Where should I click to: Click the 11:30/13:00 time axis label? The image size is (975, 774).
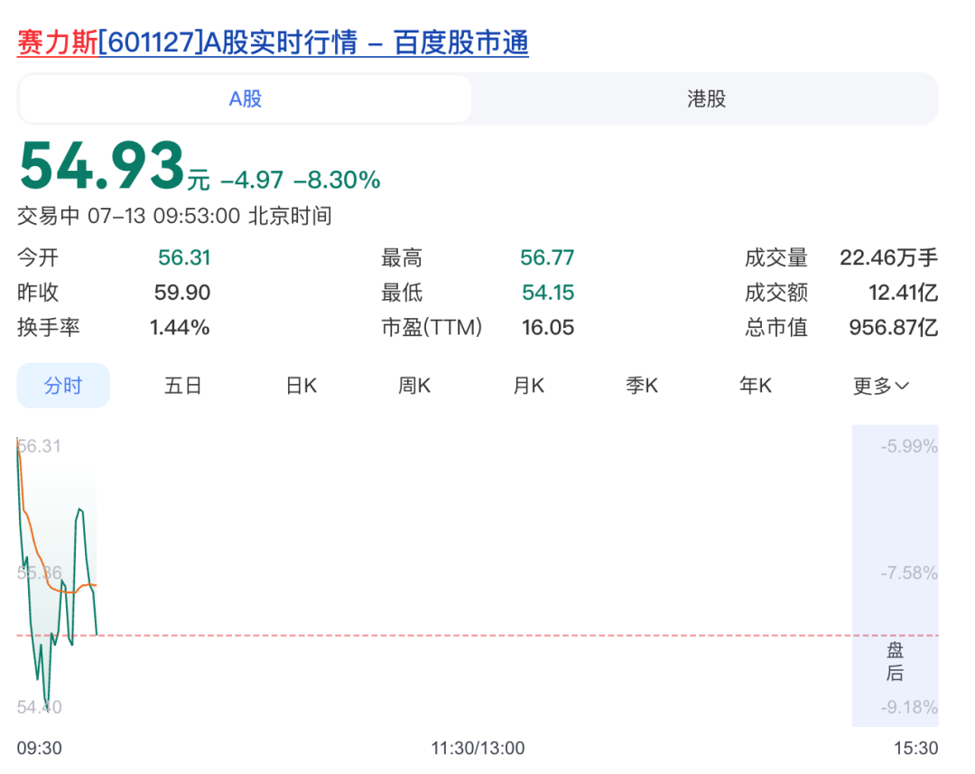(x=478, y=748)
